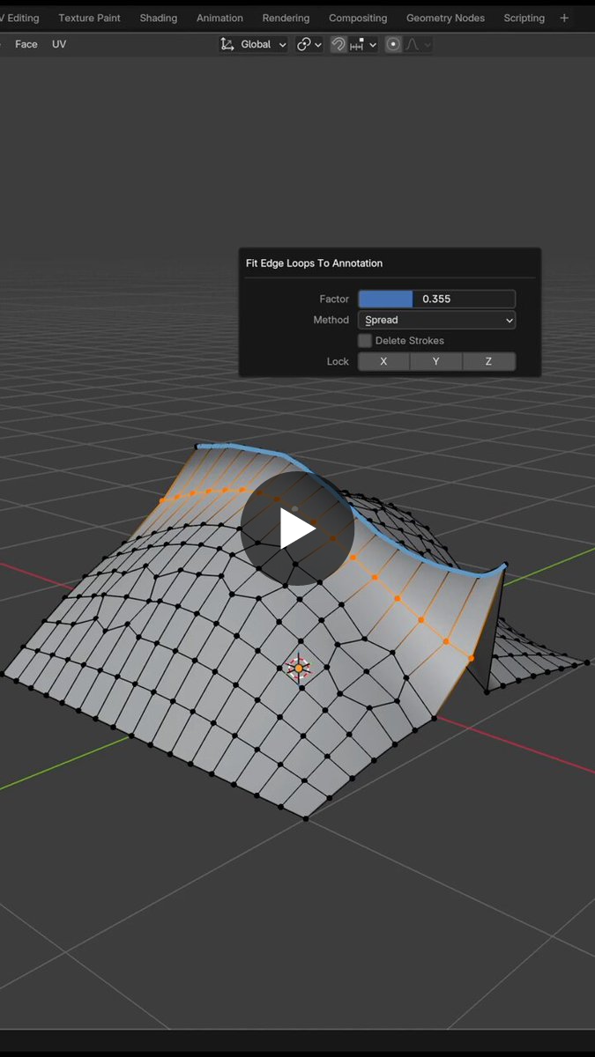This screenshot has height=1057, width=595.
Task: Switch to the Shading workspace tab
Action: pos(158,18)
